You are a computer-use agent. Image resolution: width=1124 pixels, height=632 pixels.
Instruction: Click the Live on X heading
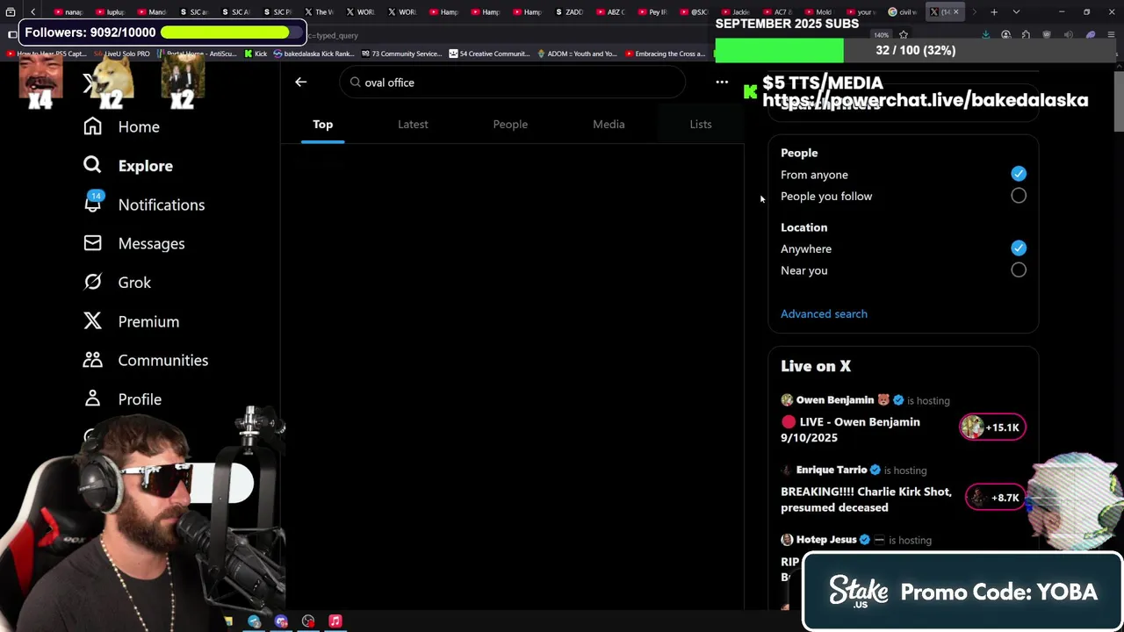[x=816, y=366]
